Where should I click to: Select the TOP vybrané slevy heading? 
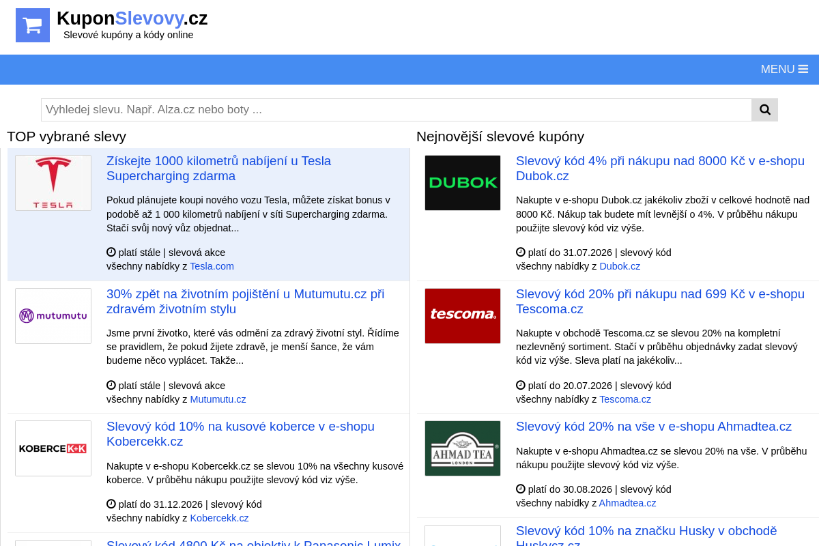67,136
